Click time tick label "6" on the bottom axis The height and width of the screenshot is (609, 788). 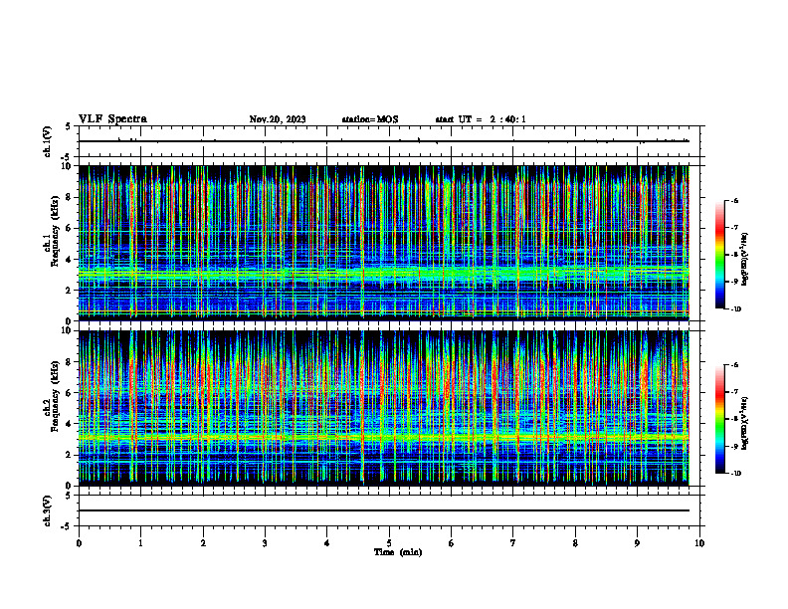(x=452, y=543)
